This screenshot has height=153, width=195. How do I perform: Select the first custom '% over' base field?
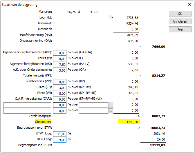[93, 105]
